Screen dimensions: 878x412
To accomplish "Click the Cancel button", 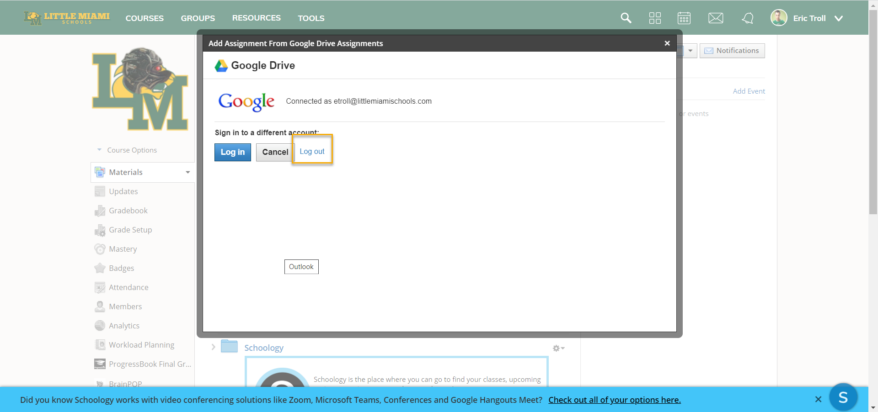I will point(275,152).
